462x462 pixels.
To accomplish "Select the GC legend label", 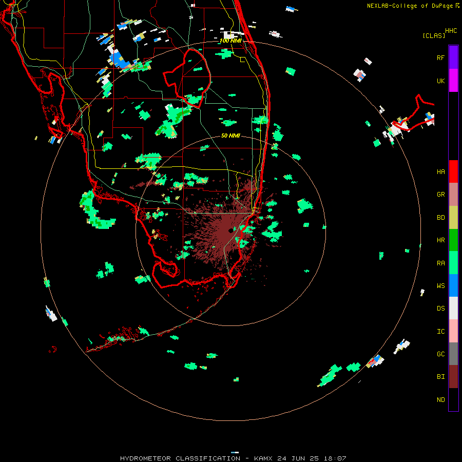I will coord(440,354).
